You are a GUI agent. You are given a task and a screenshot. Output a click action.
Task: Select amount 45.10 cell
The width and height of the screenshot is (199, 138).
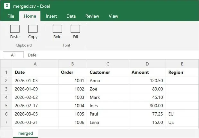point(147,97)
